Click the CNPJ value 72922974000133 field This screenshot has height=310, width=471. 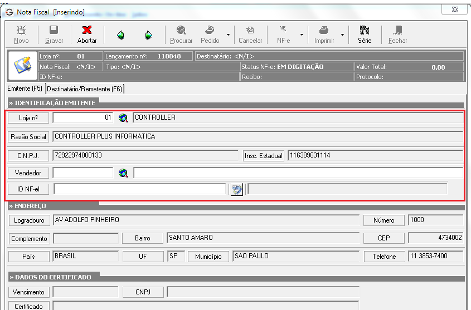click(145, 155)
